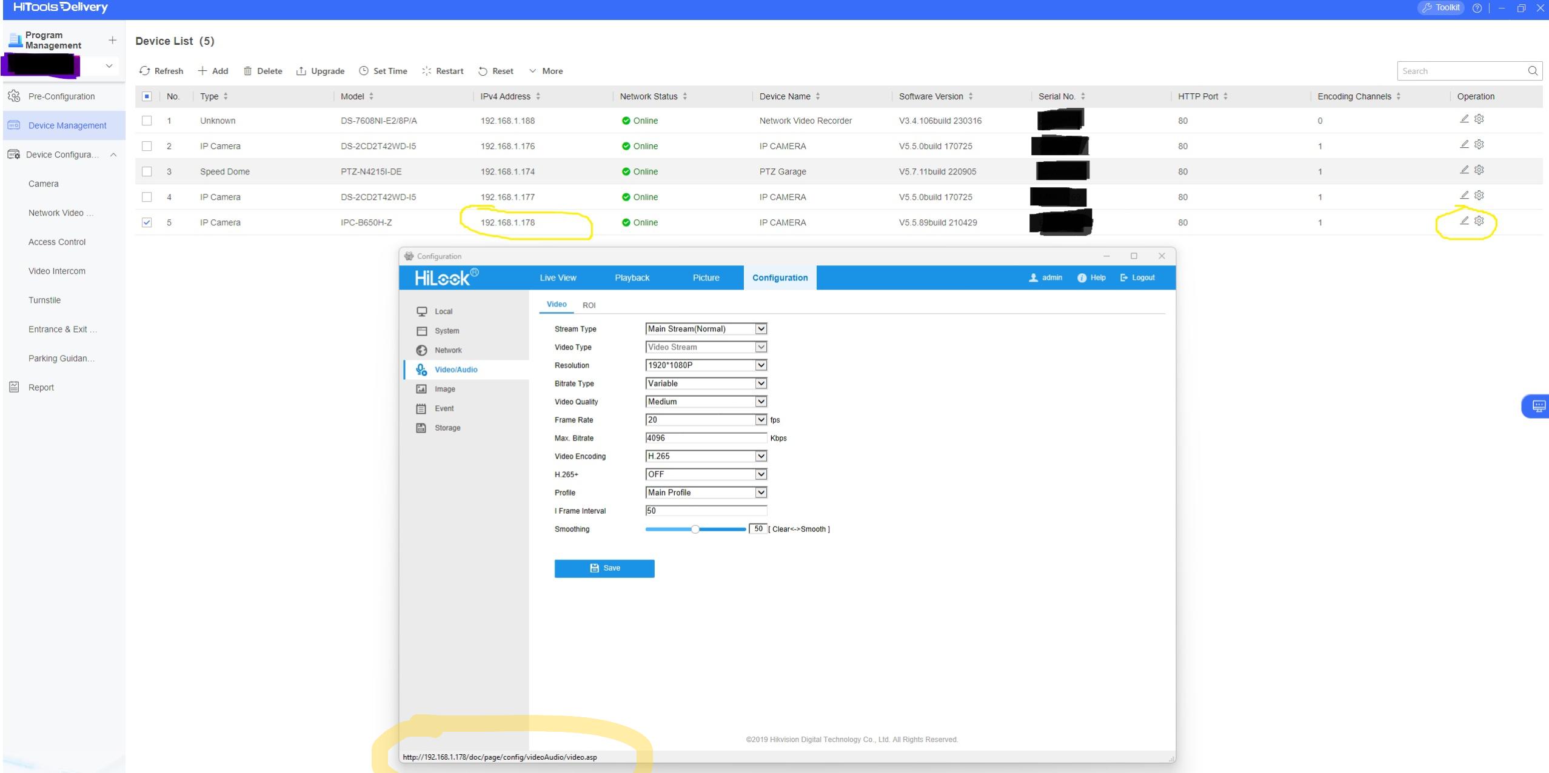This screenshot has height=773, width=1549.
Task: Open the Image settings sidebar item
Action: [x=444, y=389]
